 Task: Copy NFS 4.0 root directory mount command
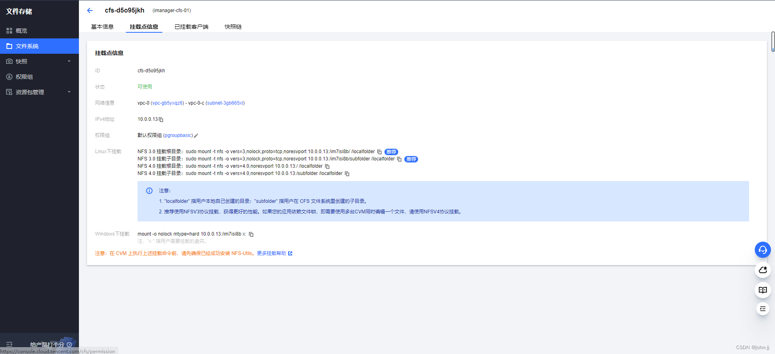[327, 166]
